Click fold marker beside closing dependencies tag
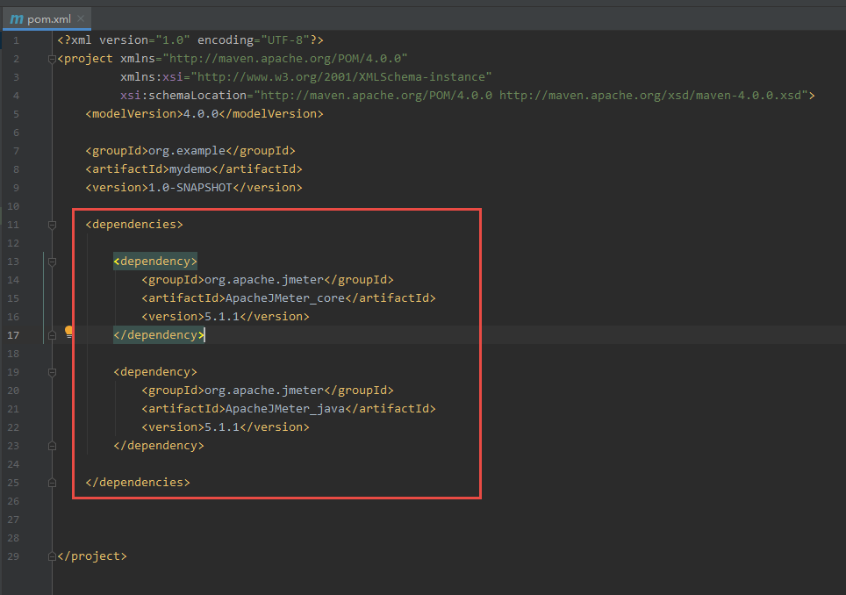846x595 pixels. point(53,483)
